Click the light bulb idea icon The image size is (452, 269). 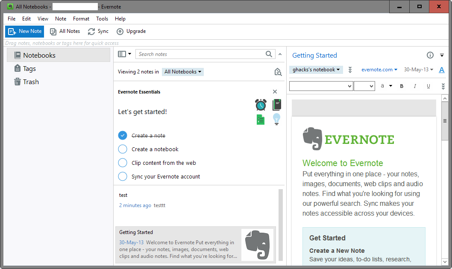(276, 119)
